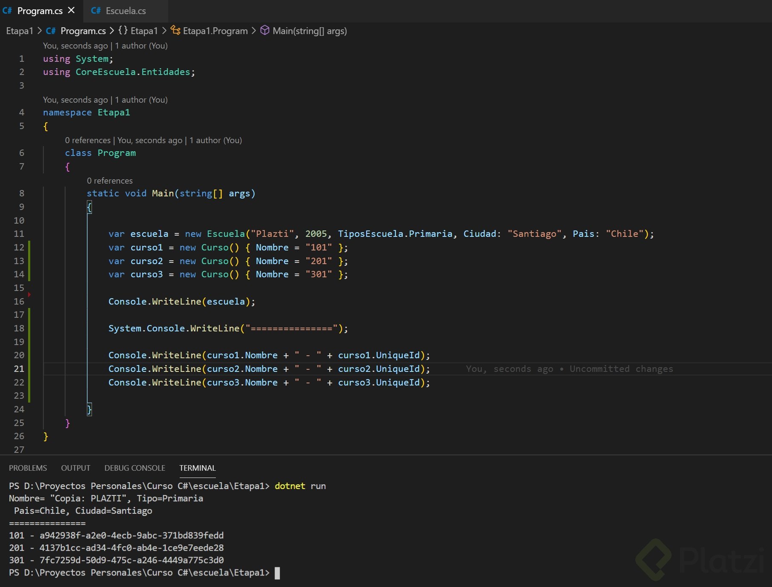Switch to the Escuela.cs tab
The width and height of the screenshot is (772, 587).
(126, 11)
